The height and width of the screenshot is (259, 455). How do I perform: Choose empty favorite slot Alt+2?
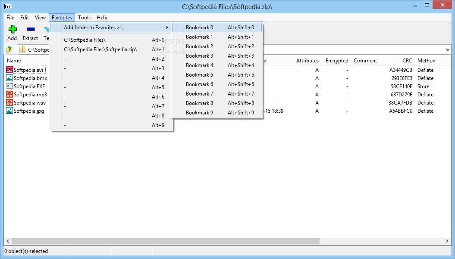click(111, 59)
